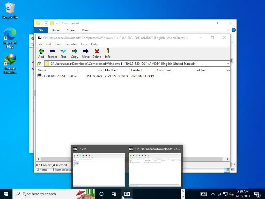Sort by the Modified column header
The width and height of the screenshot is (265, 199).
click(116, 70)
